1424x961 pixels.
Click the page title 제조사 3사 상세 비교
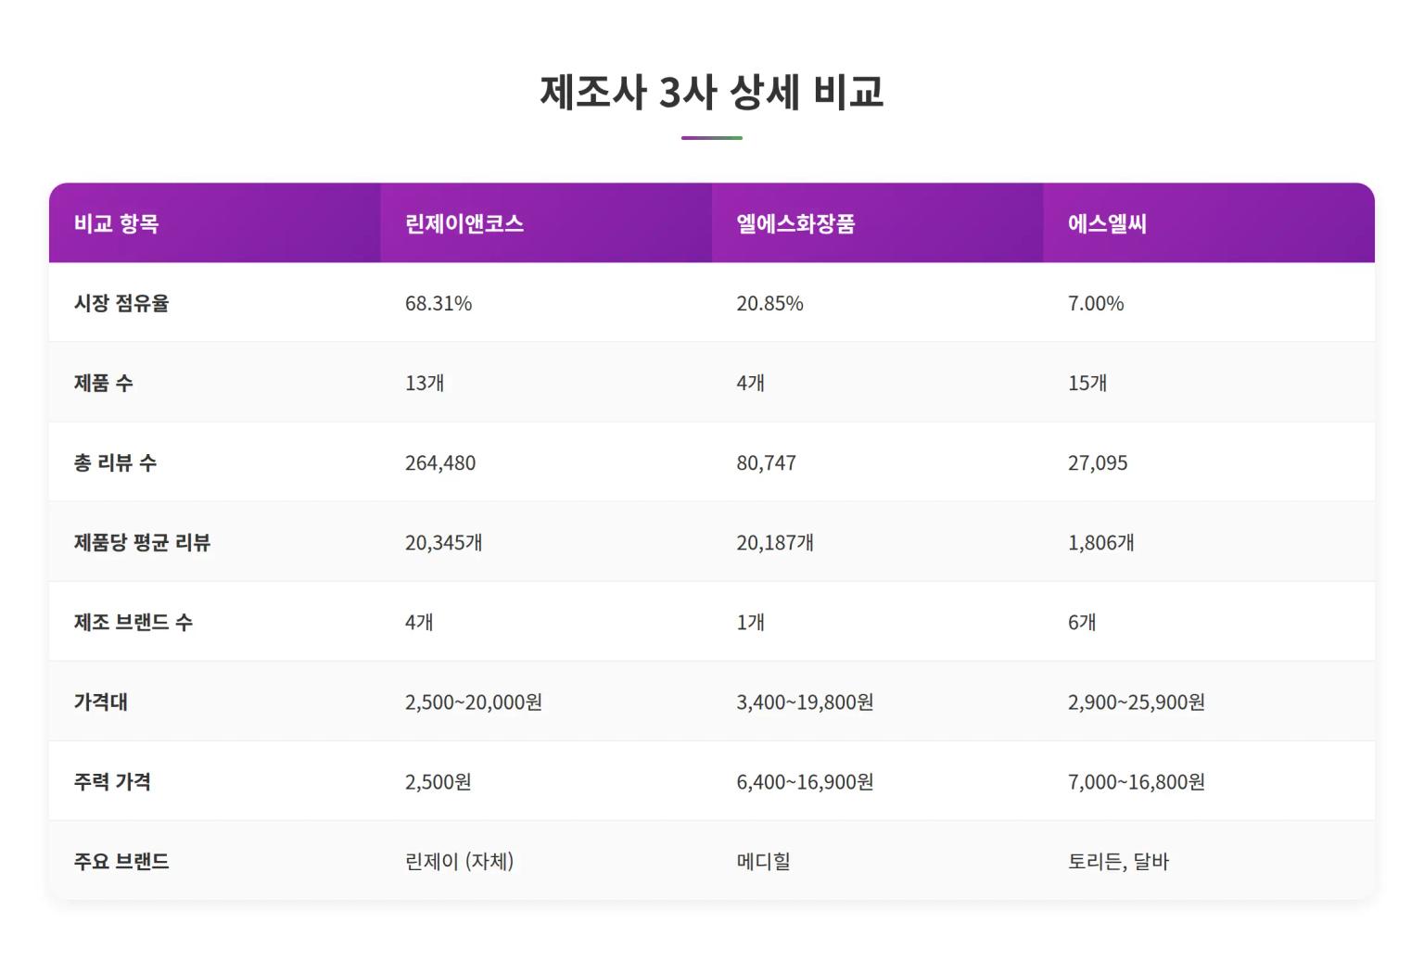click(711, 92)
